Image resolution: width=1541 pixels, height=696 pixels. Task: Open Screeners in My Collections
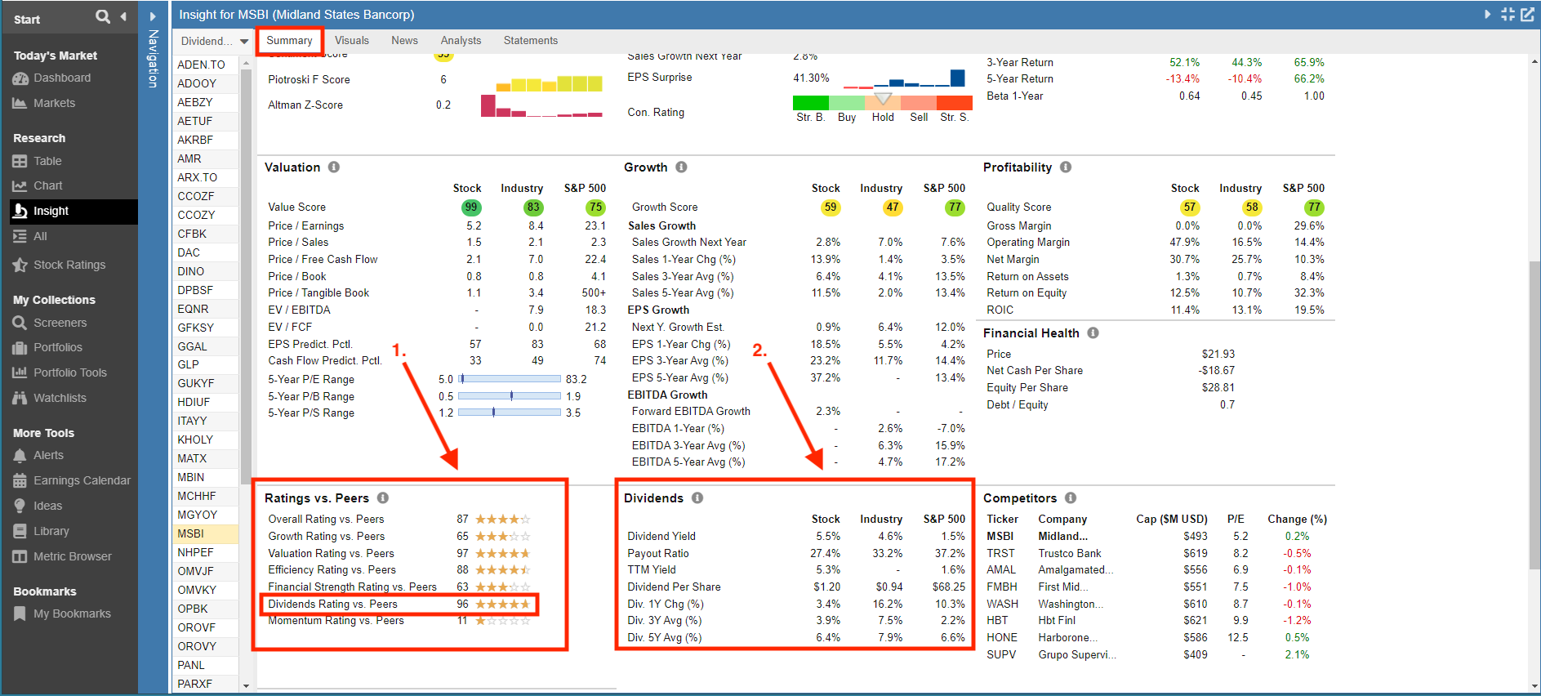click(60, 323)
